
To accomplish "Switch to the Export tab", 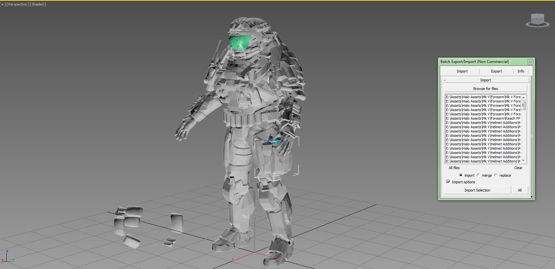I will click(496, 71).
